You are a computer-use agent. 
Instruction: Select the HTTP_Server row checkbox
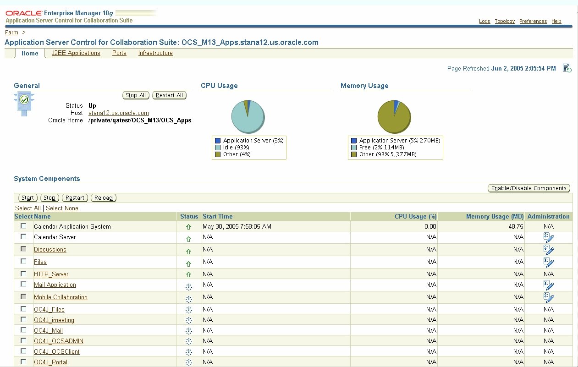[x=23, y=274]
